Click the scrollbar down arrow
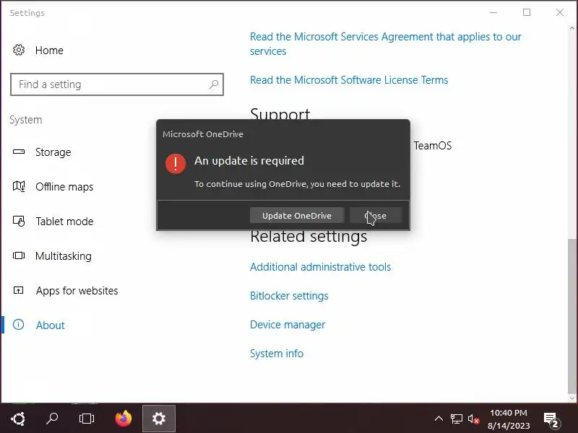 point(571,398)
